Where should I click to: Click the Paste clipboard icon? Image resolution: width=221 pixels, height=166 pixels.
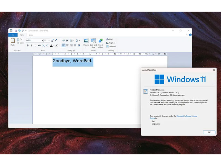pyautogui.click(x=13, y=41)
